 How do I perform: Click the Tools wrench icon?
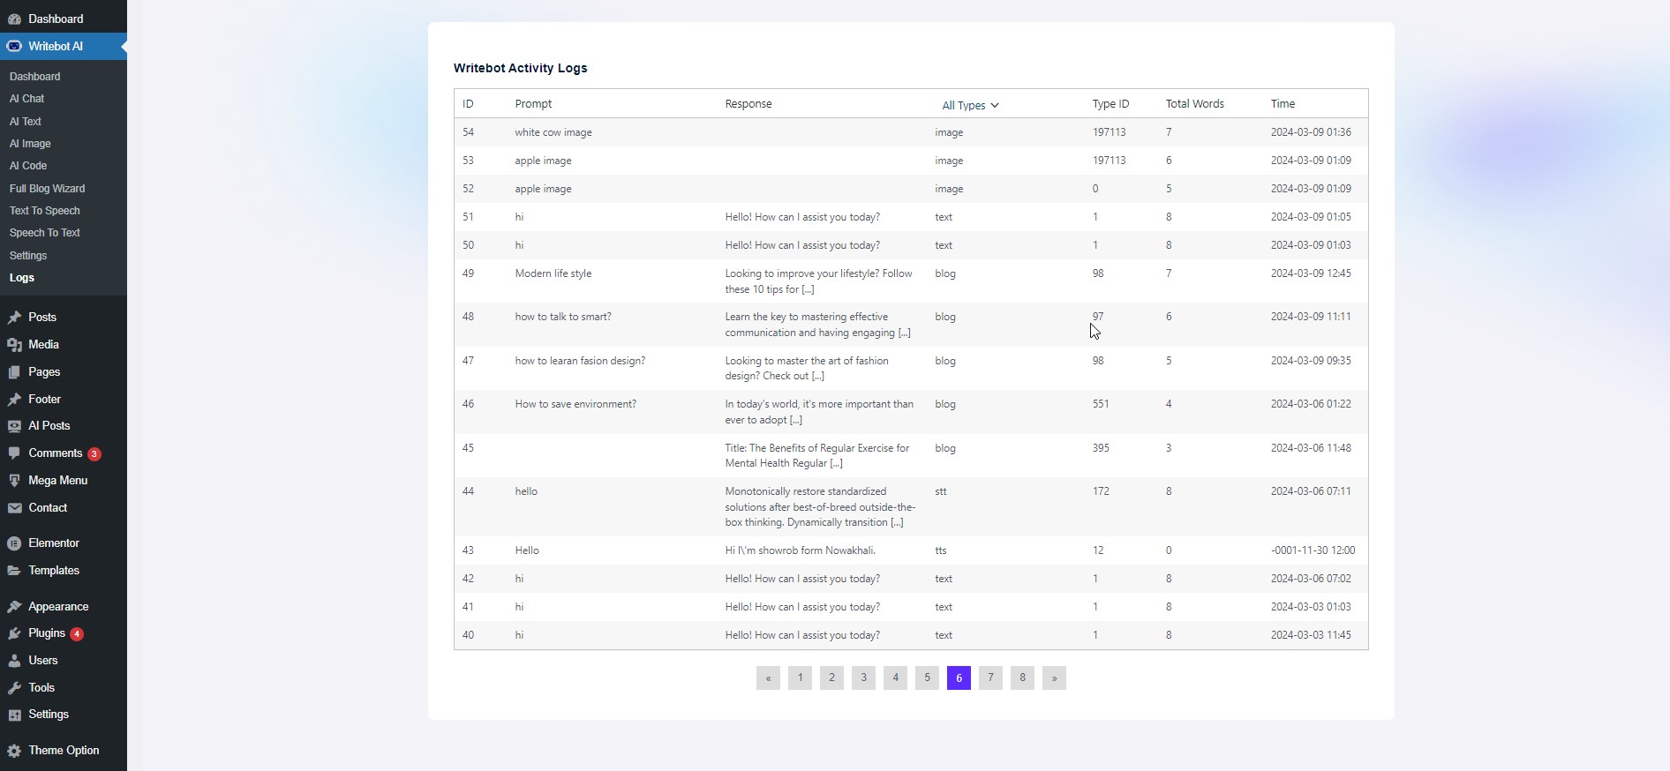coord(14,688)
